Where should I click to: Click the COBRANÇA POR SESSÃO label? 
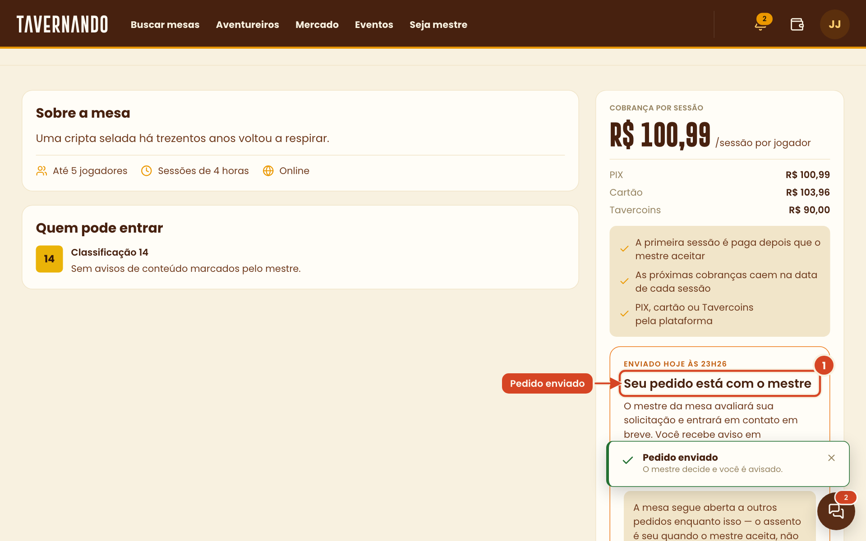(x=656, y=108)
